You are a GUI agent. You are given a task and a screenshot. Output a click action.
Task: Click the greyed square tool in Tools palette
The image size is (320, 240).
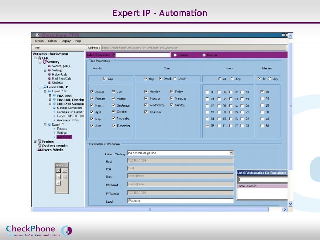[x=65, y=177]
